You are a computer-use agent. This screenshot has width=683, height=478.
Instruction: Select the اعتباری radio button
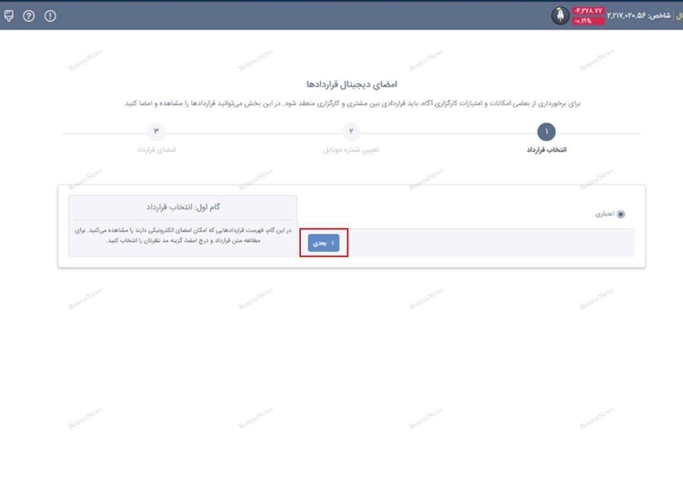click(x=621, y=214)
